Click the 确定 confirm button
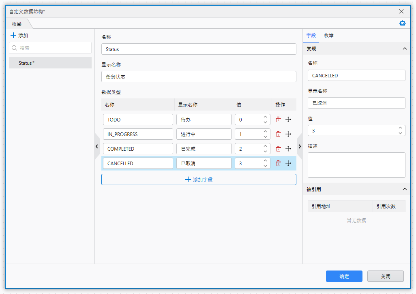 tap(344, 276)
